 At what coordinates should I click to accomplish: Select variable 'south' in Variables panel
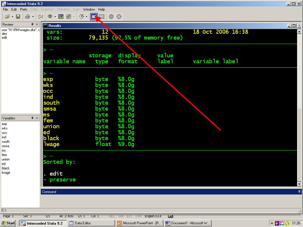6,142
